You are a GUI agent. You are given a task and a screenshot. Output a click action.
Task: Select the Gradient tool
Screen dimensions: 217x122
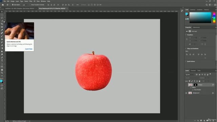click(2, 48)
